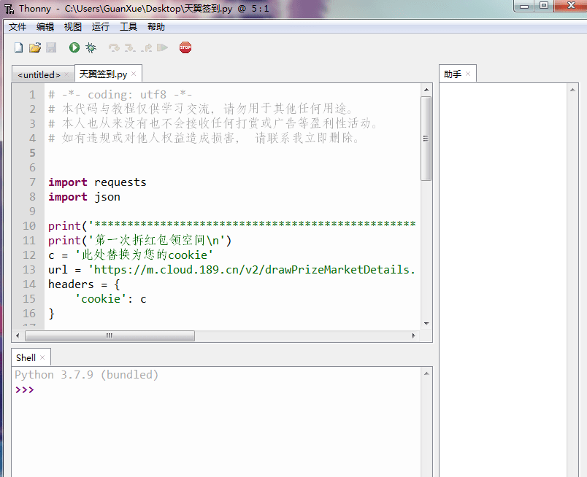Click the Thonny logo in the title bar
This screenshot has height=477, width=587.
(x=9, y=8)
